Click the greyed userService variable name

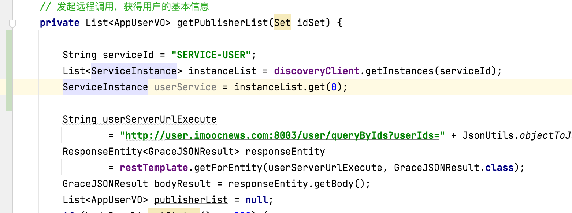(x=185, y=87)
